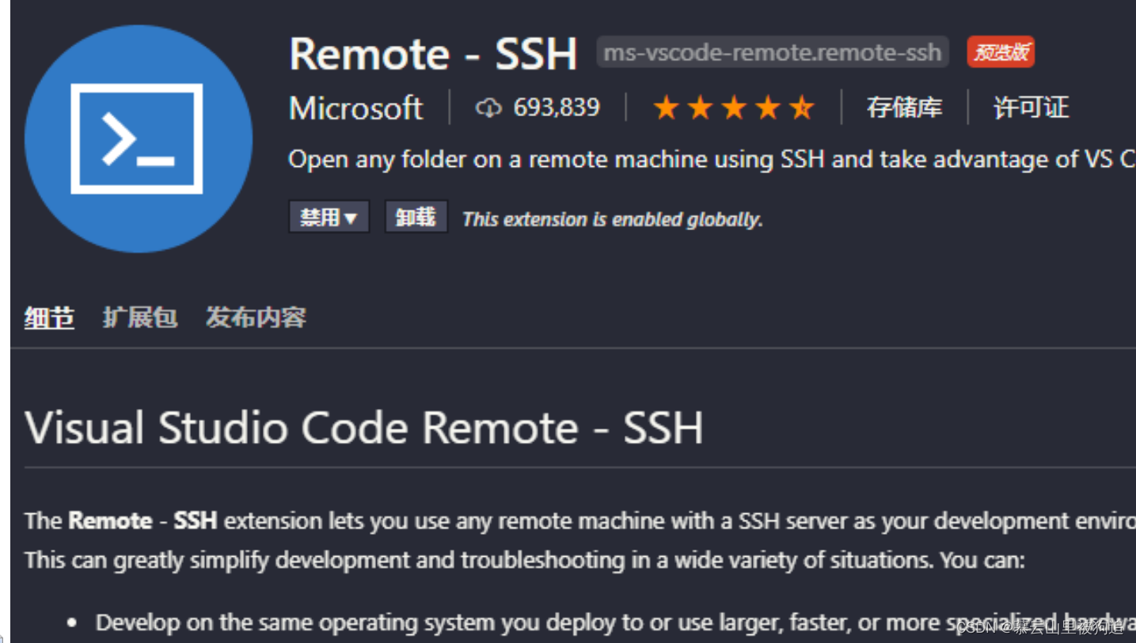Click the 'Visual Studio Code Remote - SSH' heading

click(364, 428)
